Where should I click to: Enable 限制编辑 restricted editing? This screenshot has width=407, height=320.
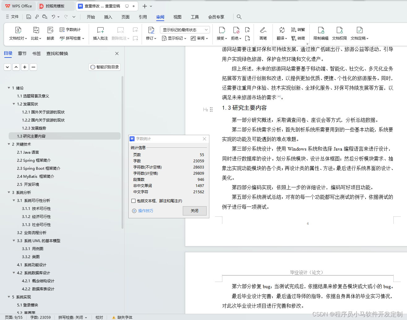pyautogui.click(x=321, y=33)
